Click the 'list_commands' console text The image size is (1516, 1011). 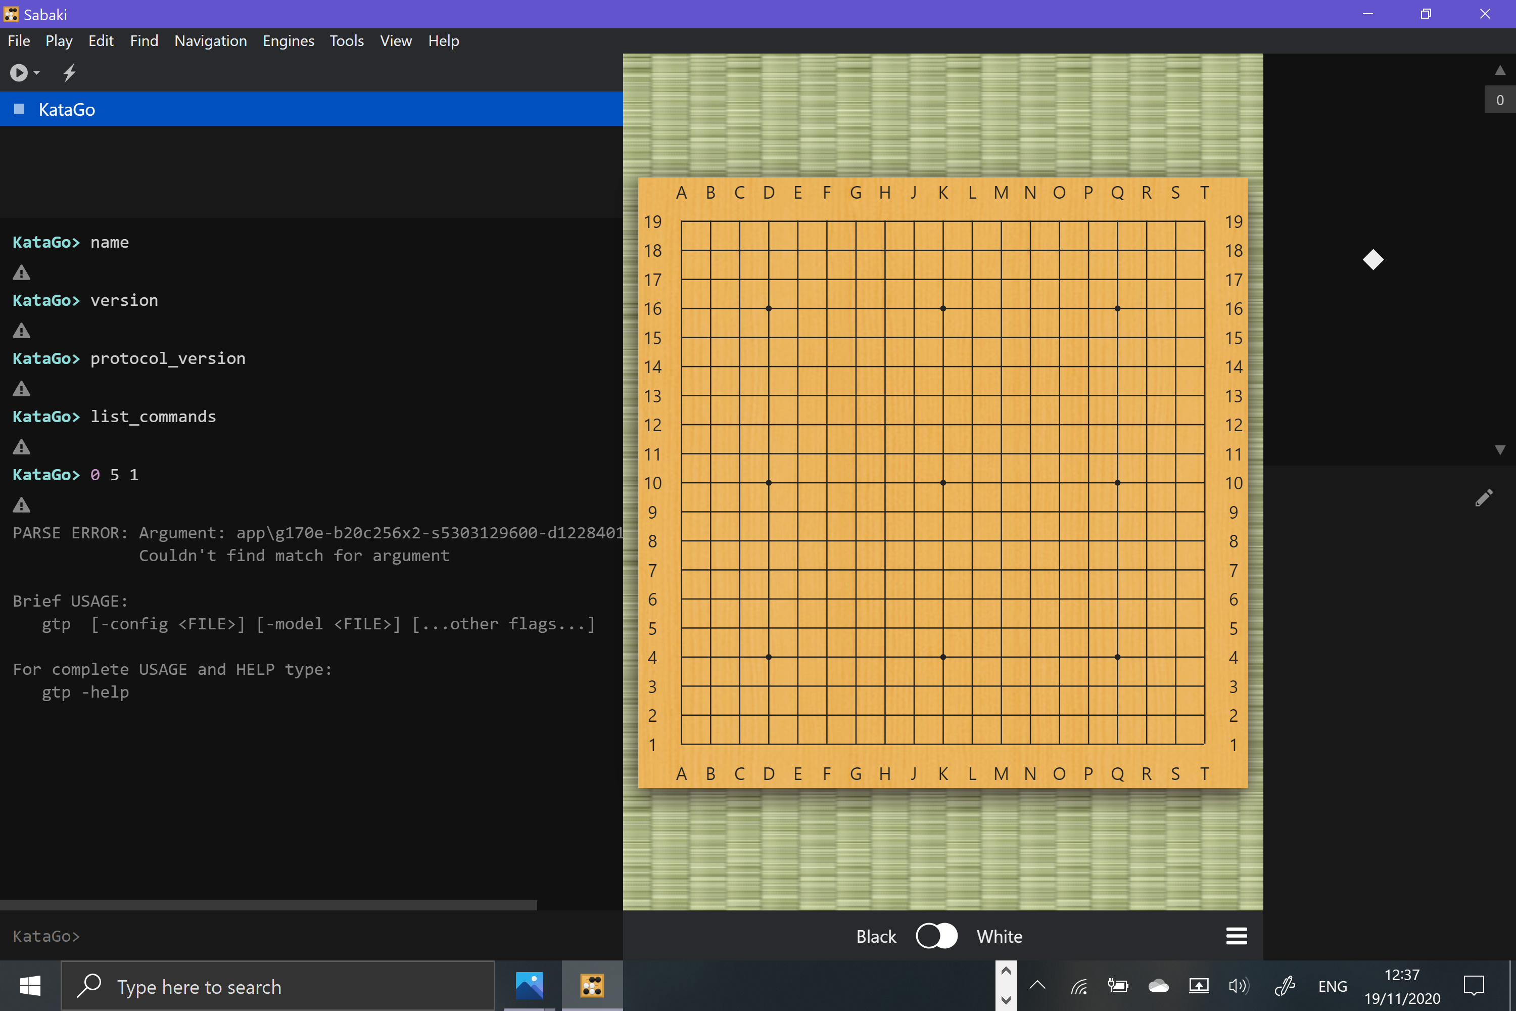153,417
